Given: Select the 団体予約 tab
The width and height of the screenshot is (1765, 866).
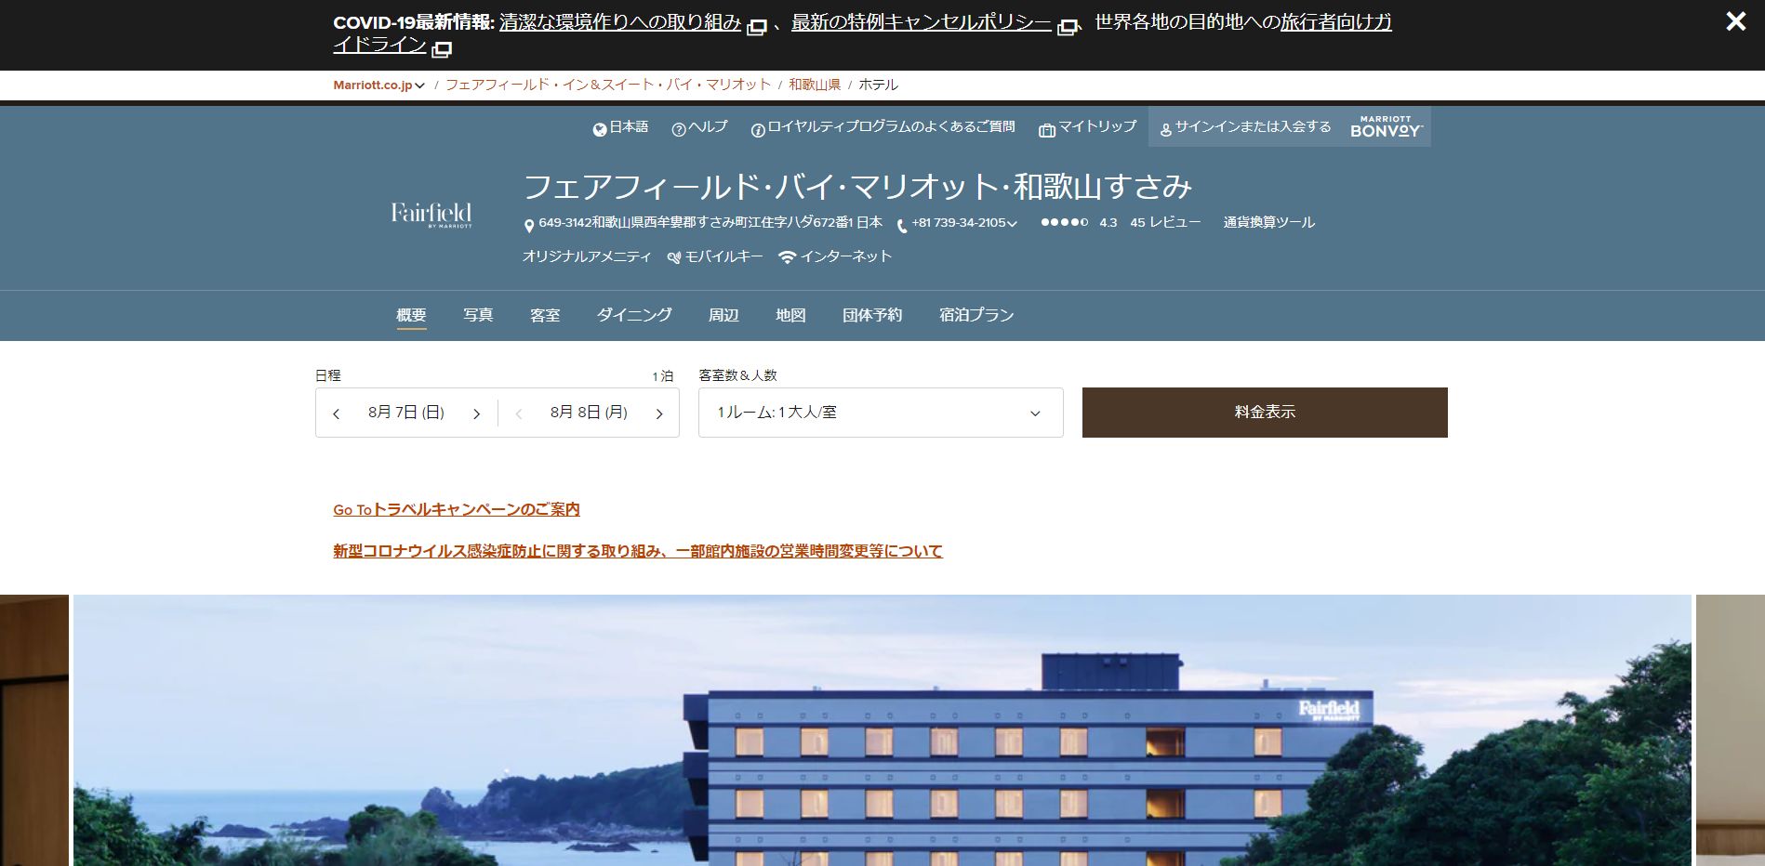Looking at the screenshot, I should (x=872, y=315).
